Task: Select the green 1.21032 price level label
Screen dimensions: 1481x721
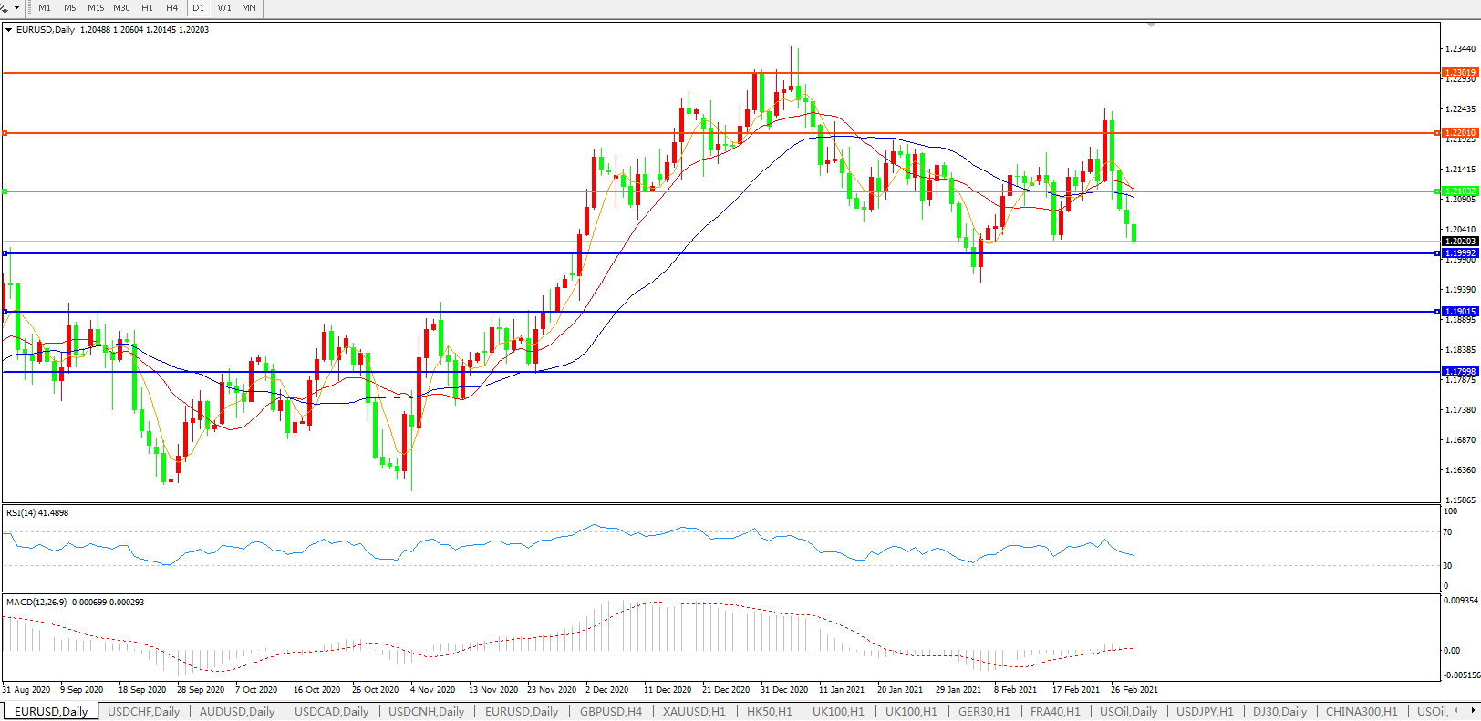Action: pyautogui.click(x=1459, y=191)
